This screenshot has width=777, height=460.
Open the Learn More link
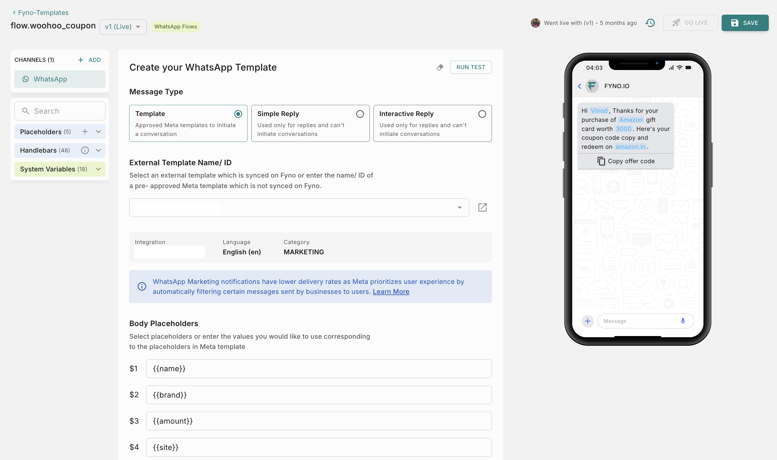(x=391, y=291)
